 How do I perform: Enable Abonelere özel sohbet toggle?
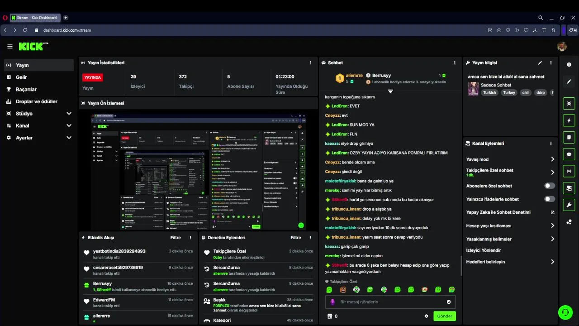[550, 186]
